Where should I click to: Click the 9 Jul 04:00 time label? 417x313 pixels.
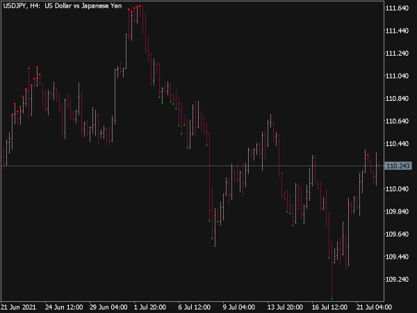click(239, 307)
